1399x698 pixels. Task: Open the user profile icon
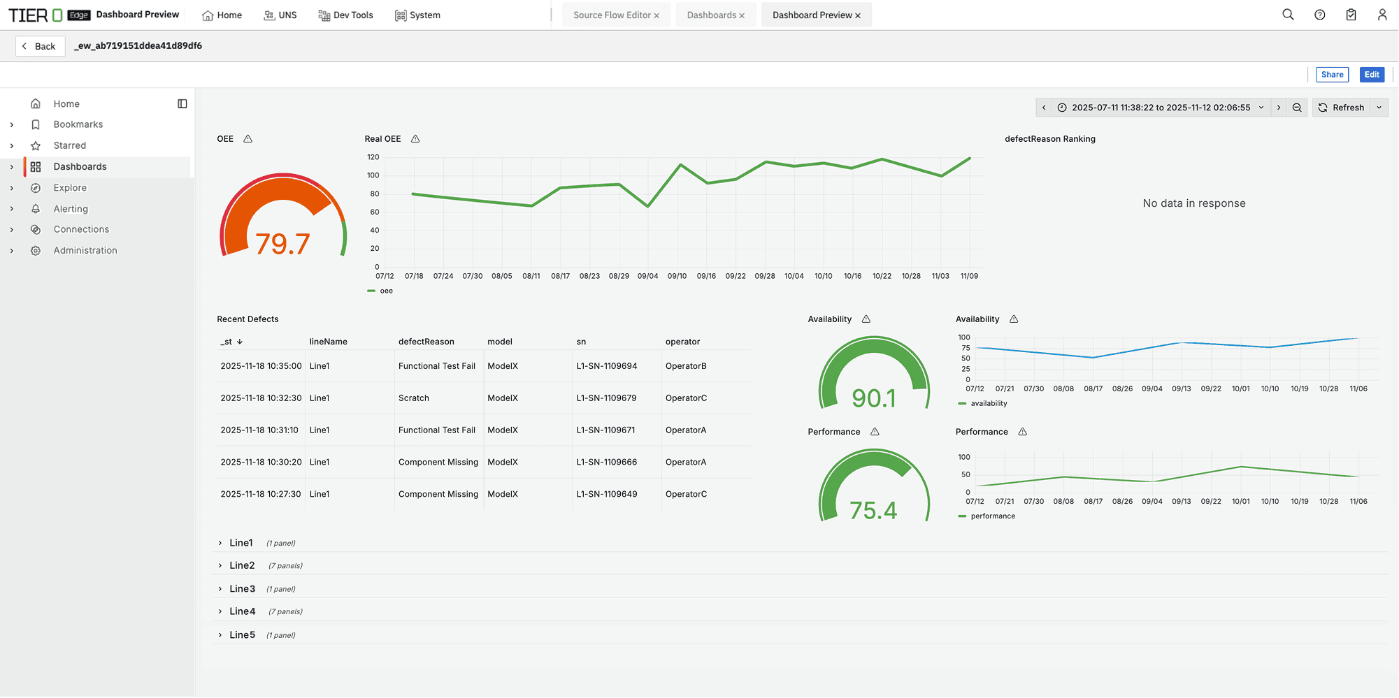tap(1382, 15)
